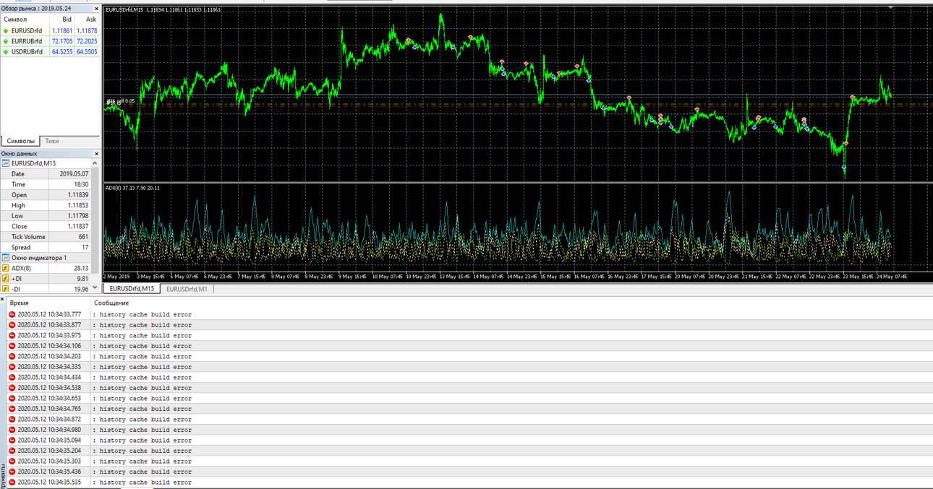933x489 pixels.
Task: Click the green arrow icon beside EURRUBrfd
Action: pyautogui.click(x=6, y=41)
